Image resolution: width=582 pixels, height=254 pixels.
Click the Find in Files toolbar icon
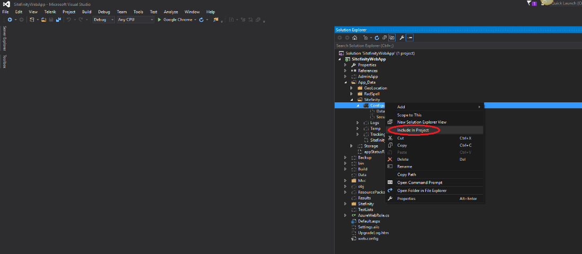point(216,20)
